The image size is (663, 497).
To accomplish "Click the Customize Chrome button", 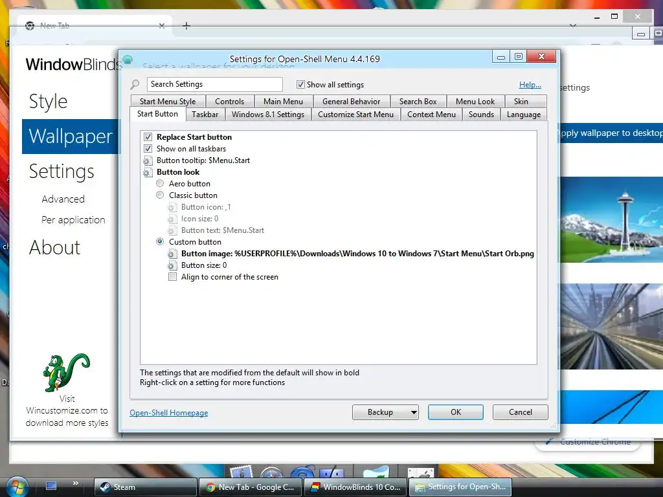I will [588, 441].
